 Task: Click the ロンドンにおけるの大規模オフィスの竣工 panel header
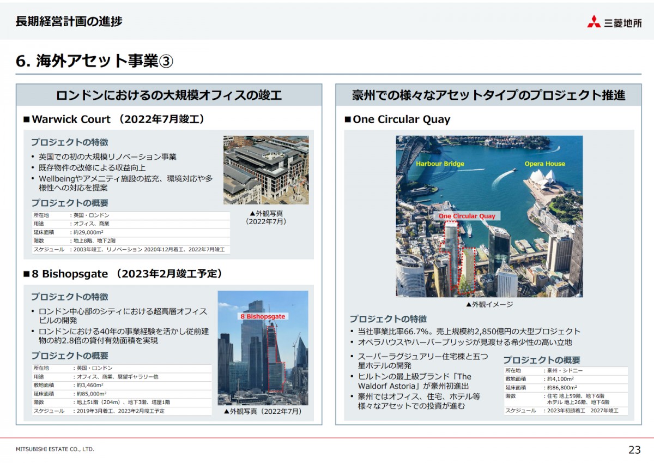pos(169,95)
